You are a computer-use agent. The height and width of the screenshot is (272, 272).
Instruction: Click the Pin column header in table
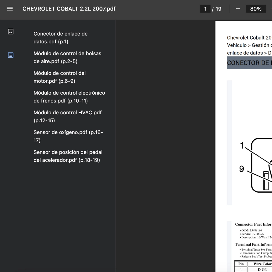pos(241,264)
